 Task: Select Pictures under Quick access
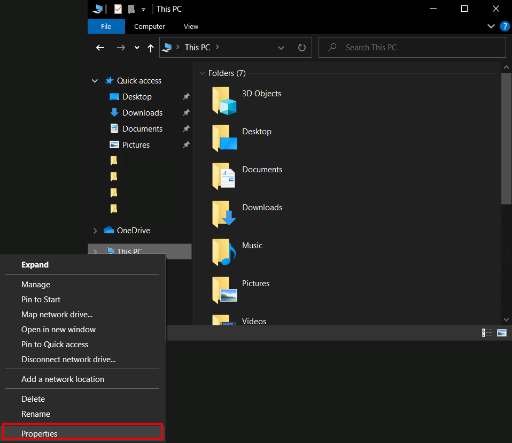click(x=136, y=145)
